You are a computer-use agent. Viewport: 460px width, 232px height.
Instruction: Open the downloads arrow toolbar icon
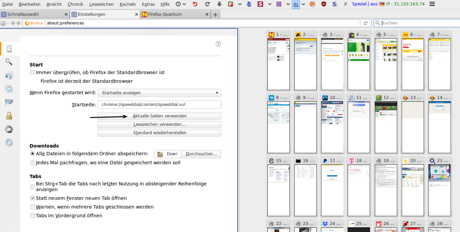point(220,4)
